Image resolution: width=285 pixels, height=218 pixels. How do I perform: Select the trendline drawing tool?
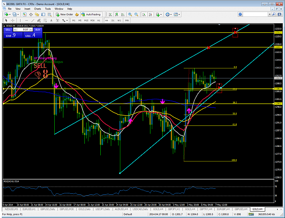point(33,21)
